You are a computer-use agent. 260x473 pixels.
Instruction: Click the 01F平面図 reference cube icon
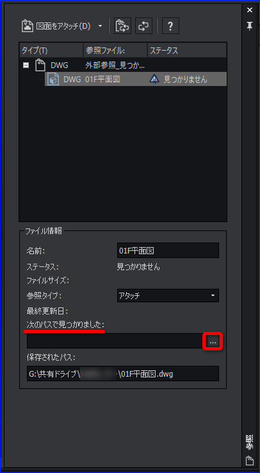point(54,80)
